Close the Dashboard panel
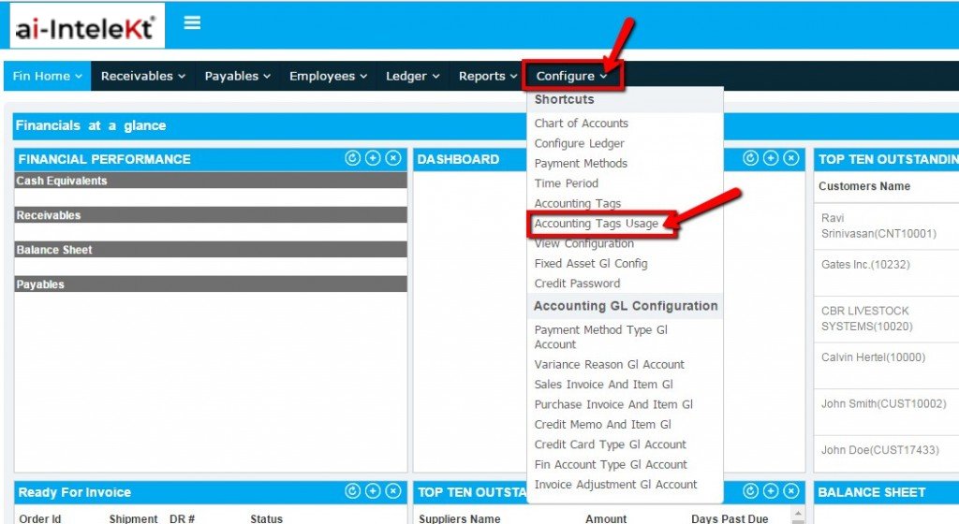The image size is (959, 524). pyautogui.click(x=791, y=158)
